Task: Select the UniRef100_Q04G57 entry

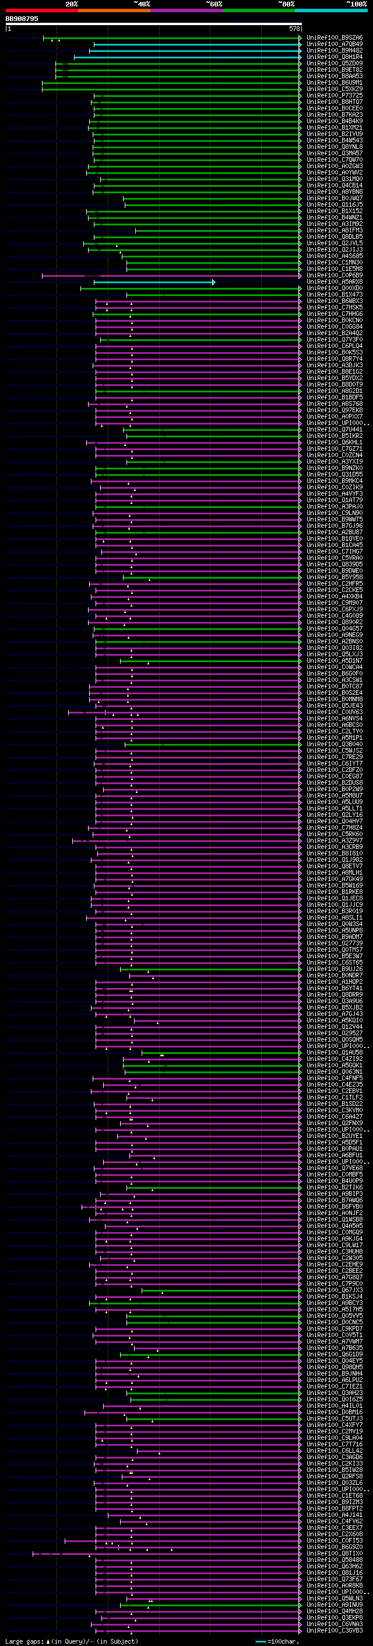Action: [x=335, y=629]
